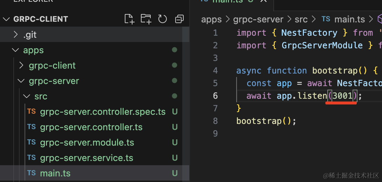Viewport: 382px width, 182px height.
Task: Collapse all folders in Explorer
Action: pos(179,19)
